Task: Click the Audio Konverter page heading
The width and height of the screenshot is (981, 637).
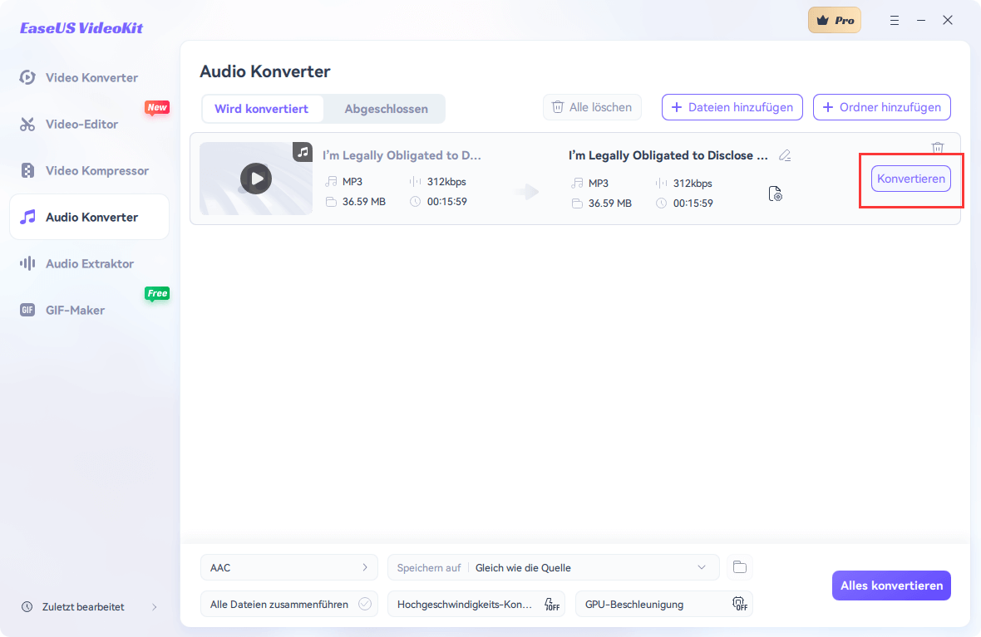Action: point(264,71)
